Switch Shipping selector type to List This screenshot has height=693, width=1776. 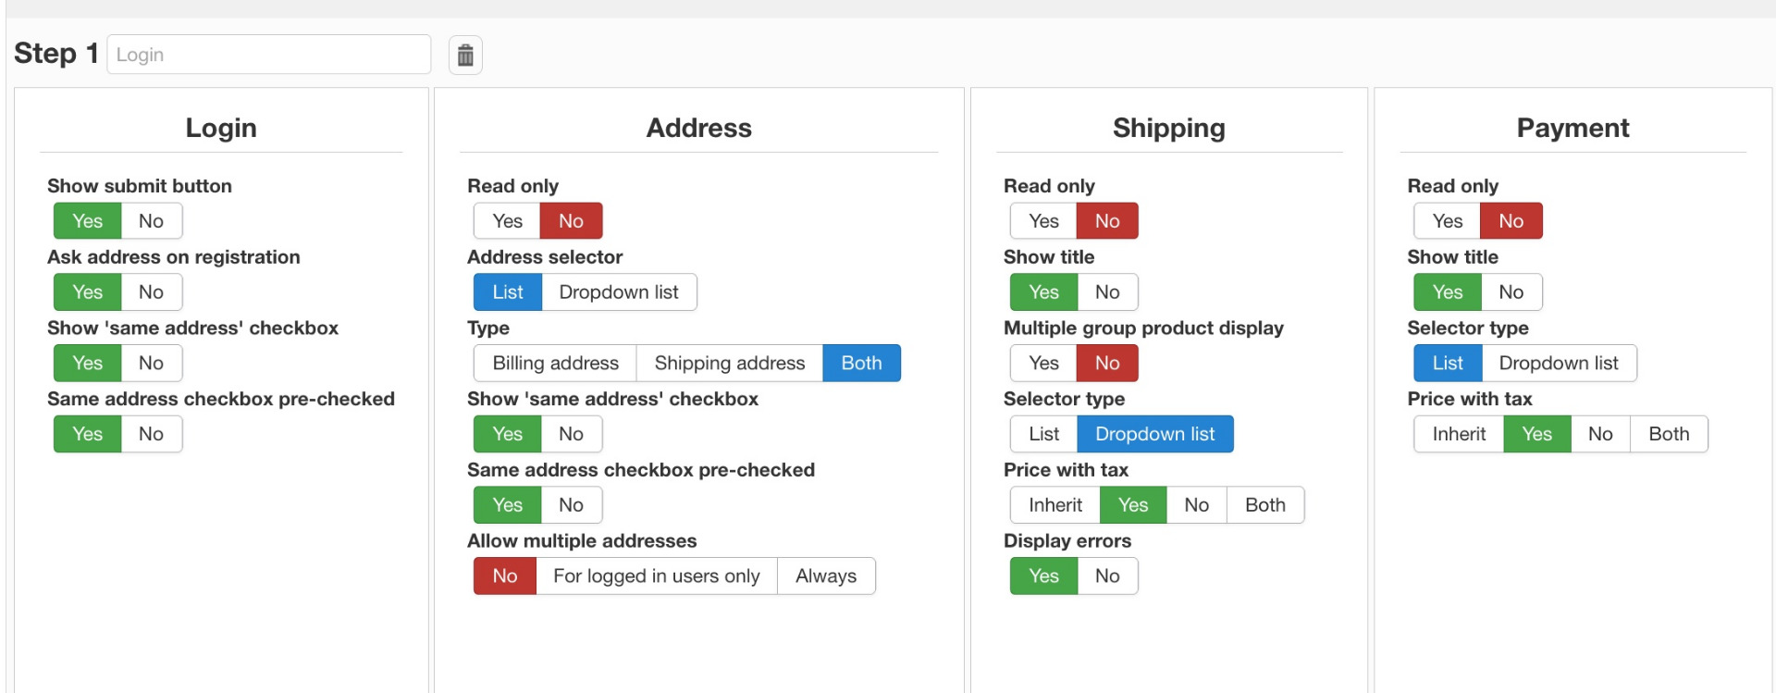point(1043,434)
